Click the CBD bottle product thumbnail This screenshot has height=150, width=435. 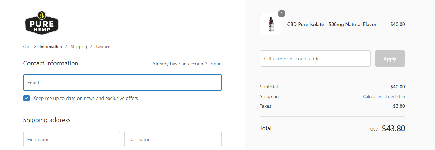[x=271, y=25]
